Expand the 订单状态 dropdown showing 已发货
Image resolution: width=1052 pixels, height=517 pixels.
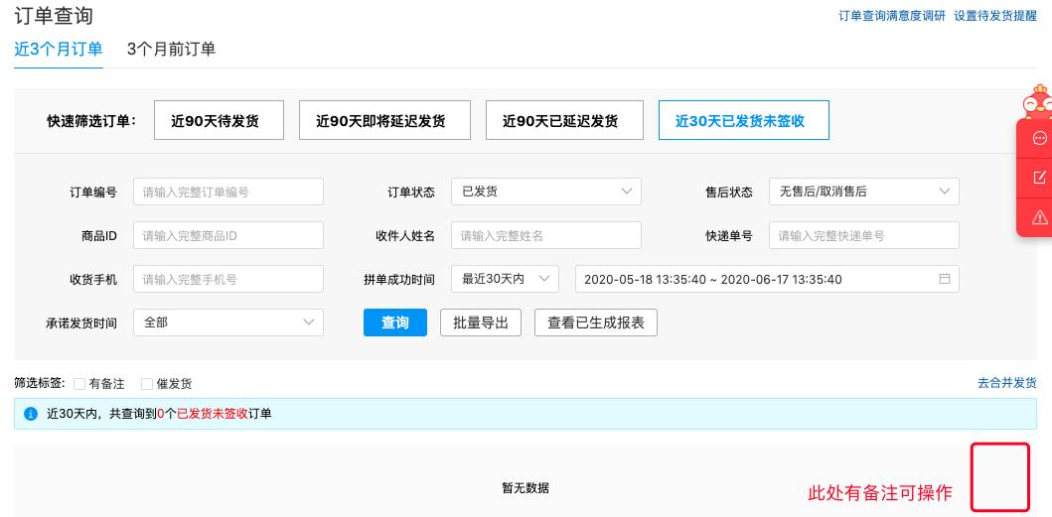[546, 192]
